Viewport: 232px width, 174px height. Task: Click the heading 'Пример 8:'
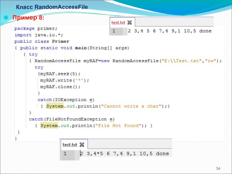(x=28, y=18)
